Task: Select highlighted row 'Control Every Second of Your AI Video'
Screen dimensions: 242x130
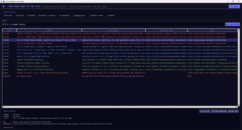Action: point(120,40)
